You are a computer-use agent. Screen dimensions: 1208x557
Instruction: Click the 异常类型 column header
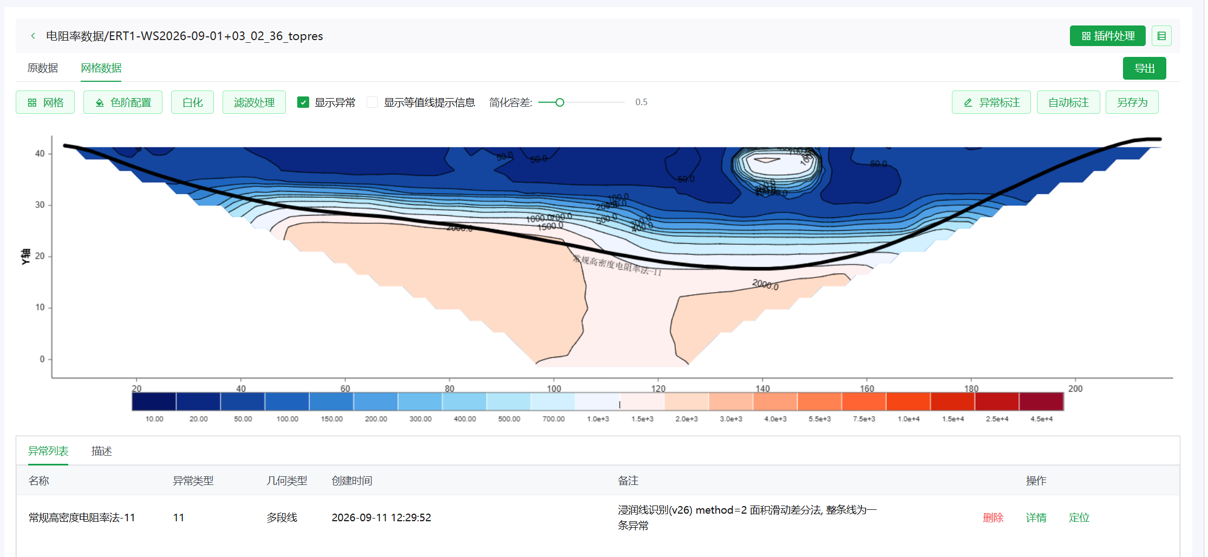pos(193,481)
